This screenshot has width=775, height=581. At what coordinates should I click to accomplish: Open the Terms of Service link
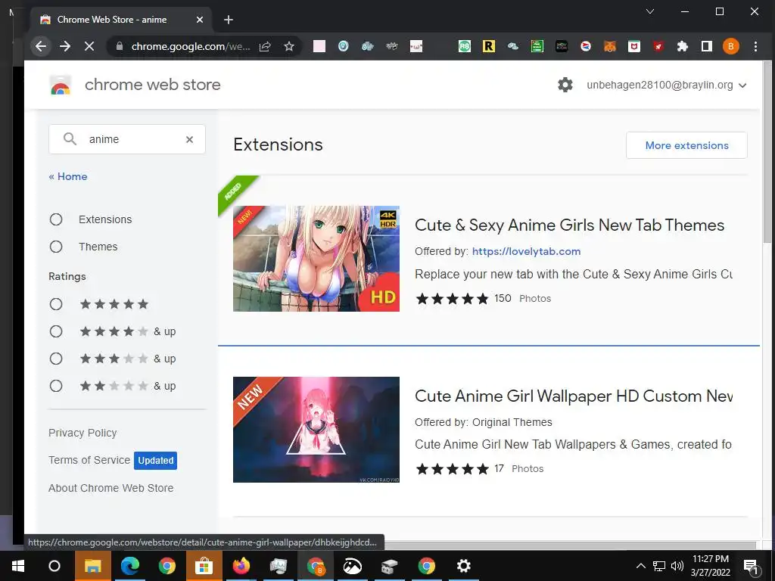click(89, 460)
